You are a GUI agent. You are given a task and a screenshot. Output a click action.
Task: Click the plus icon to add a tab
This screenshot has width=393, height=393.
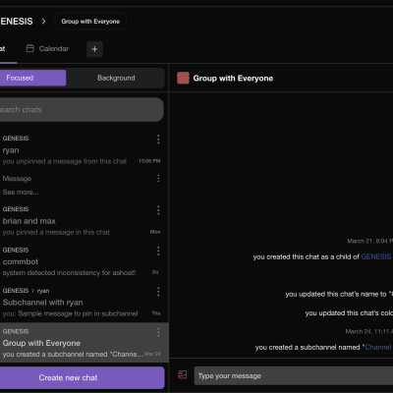pos(94,49)
